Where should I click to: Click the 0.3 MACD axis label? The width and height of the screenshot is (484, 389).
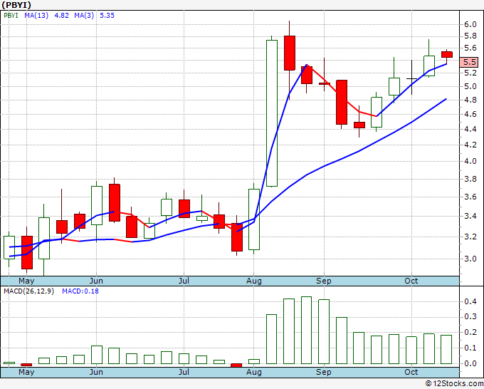click(x=470, y=317)
